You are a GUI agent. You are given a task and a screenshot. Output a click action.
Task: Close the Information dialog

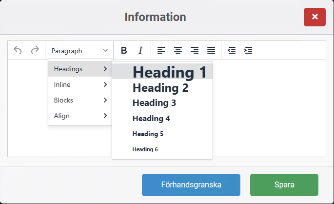(x=314, y=17)
